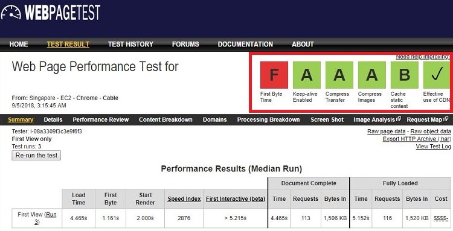The image size is (453, 231).
Task: Click the $$$$- cost link
Action: tap(441, 218)
